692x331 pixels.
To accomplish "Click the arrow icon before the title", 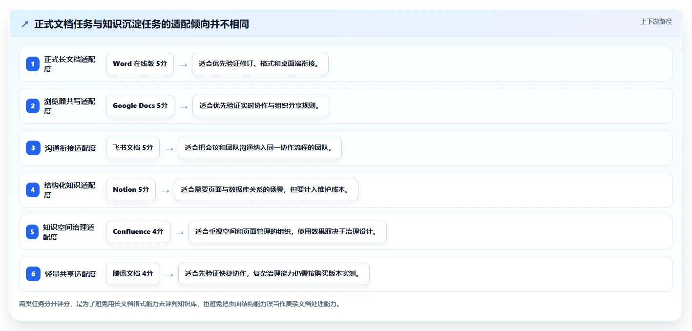I will pyautogui.click(x=25, y=24).
